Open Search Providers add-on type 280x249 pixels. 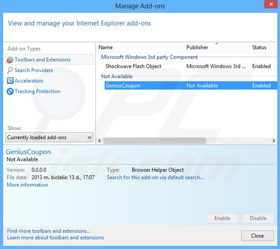tap(34, 70)
